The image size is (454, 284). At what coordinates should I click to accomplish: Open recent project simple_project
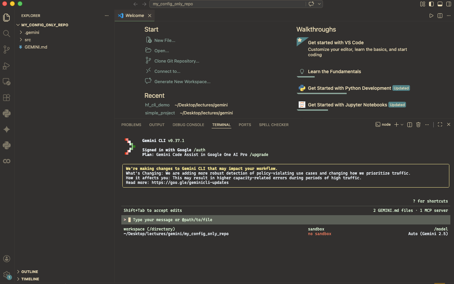160,113
